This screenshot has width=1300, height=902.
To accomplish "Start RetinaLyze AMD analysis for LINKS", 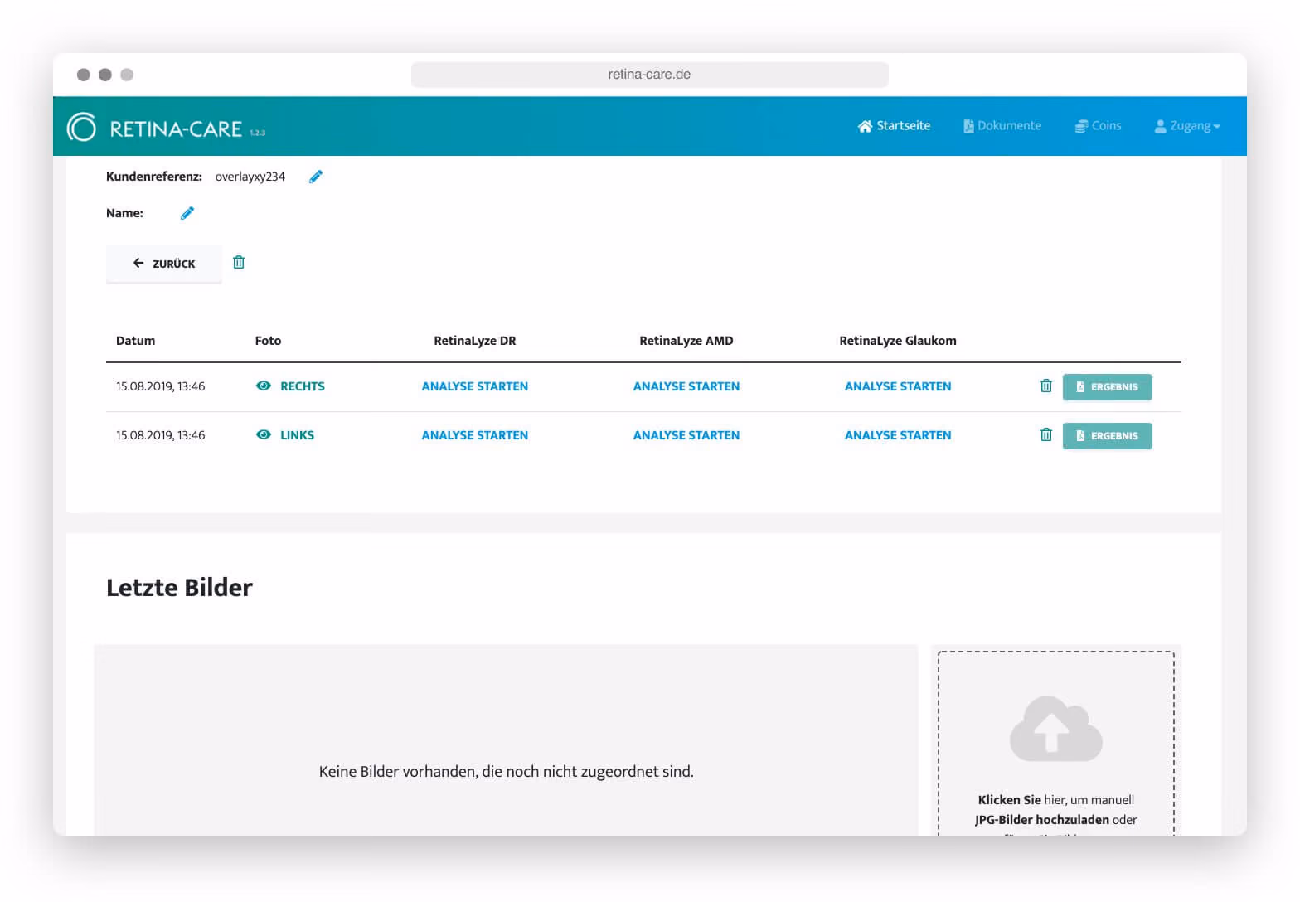I will point(686,435).
